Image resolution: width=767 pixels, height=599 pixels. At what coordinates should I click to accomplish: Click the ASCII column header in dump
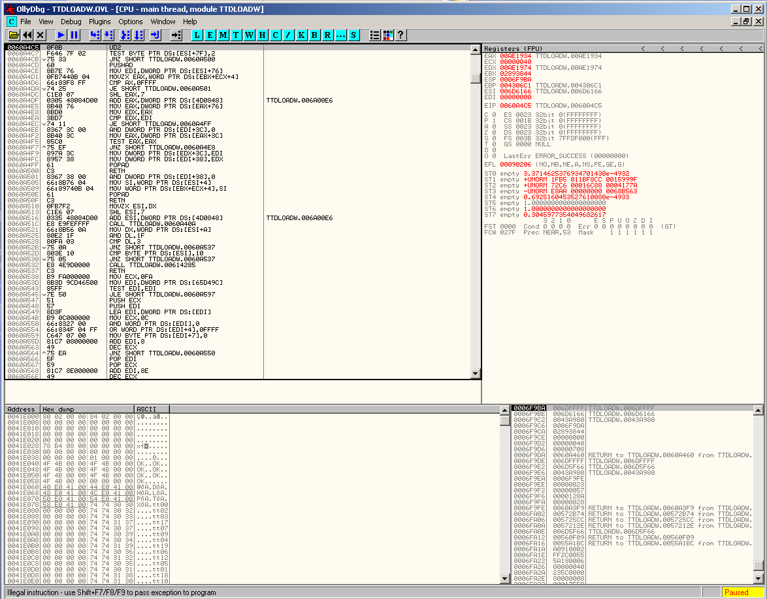point(152,409)
